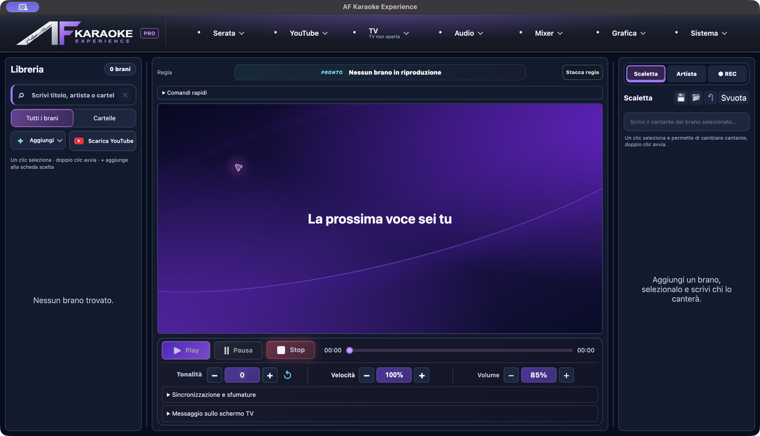The width and height of the screenshot is (760, 436).
Task: Open the Grafica menu dropdown
Action: pyautogui.click(x=629, y=33)
